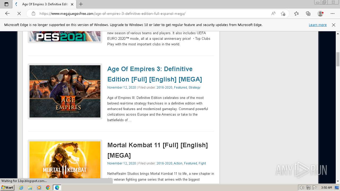Open PES 2021 thumbnail image

coord(65,36)
